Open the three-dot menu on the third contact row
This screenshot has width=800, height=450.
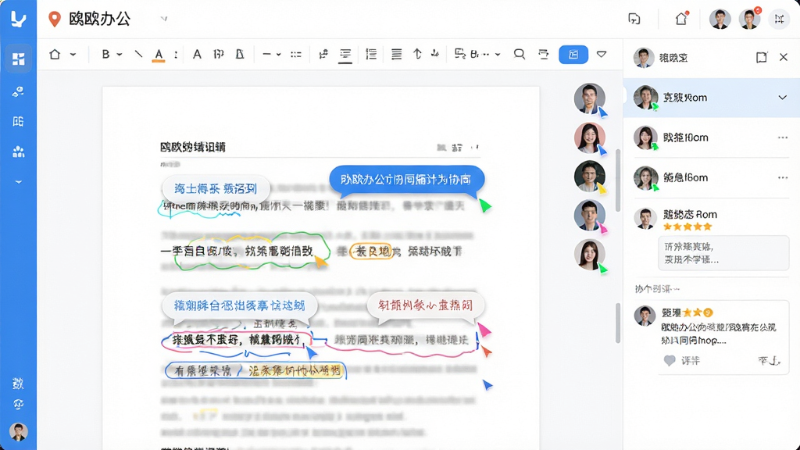point(783,177)
